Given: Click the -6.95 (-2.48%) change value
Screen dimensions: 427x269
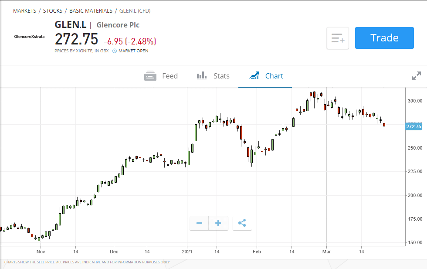Looking at the screenshot, I should (130, 41).
